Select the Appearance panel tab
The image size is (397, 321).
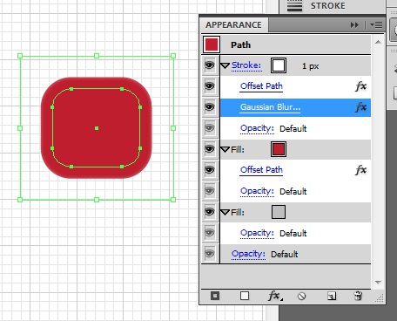234,25
